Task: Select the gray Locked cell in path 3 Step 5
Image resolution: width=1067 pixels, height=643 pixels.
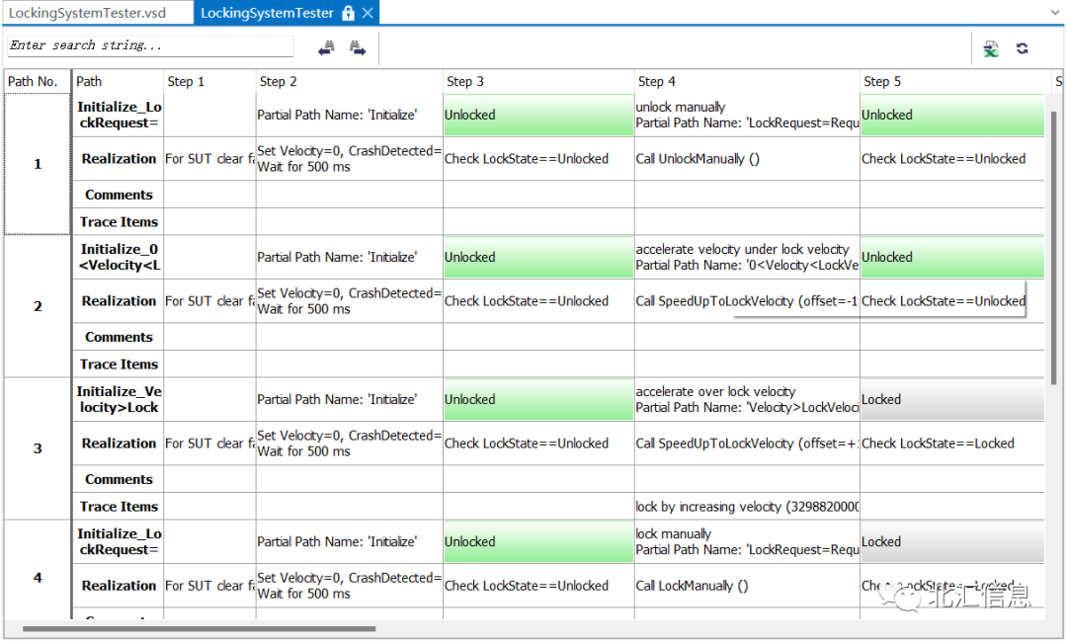Action: [x=951, y=400]
